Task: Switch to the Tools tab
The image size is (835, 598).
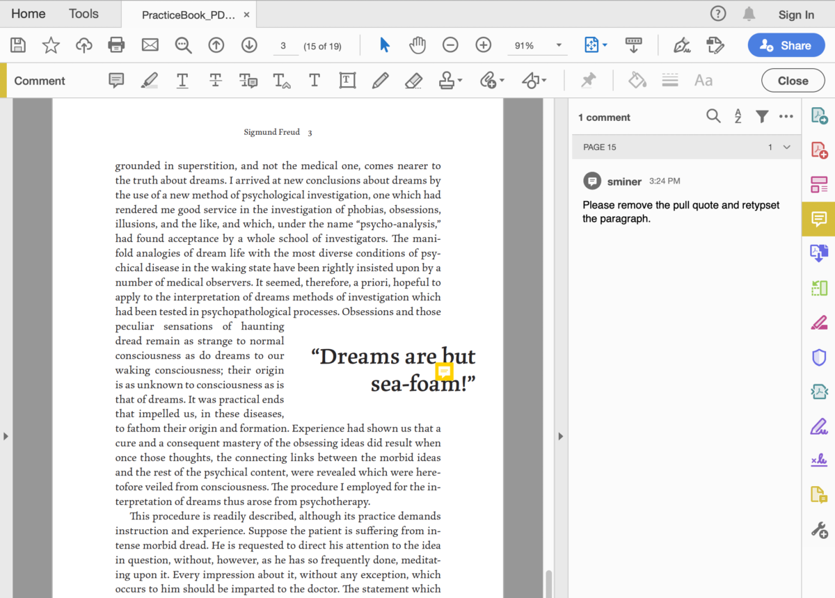Action: pyautogui.click(x=83, y=13)
